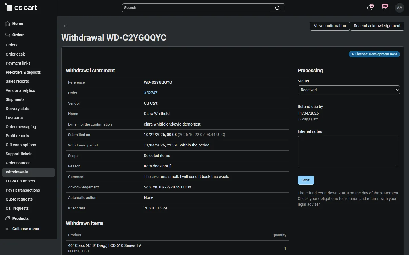The height and width of the screenshot is (255, 409).
Task: Focus the Search field
Action: (203, 8)
